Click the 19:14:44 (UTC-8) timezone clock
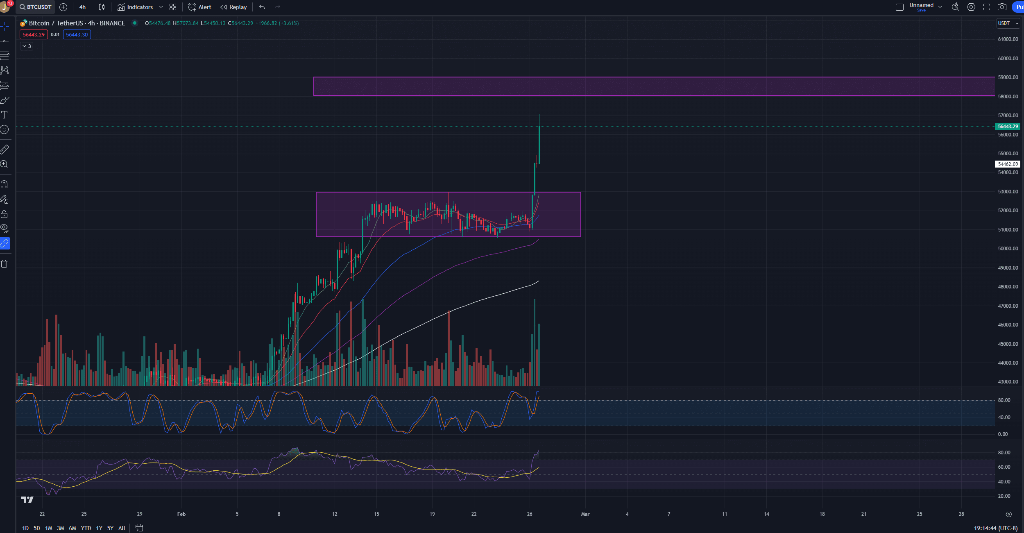This screenshot has width=1024, height=533. 996,528
